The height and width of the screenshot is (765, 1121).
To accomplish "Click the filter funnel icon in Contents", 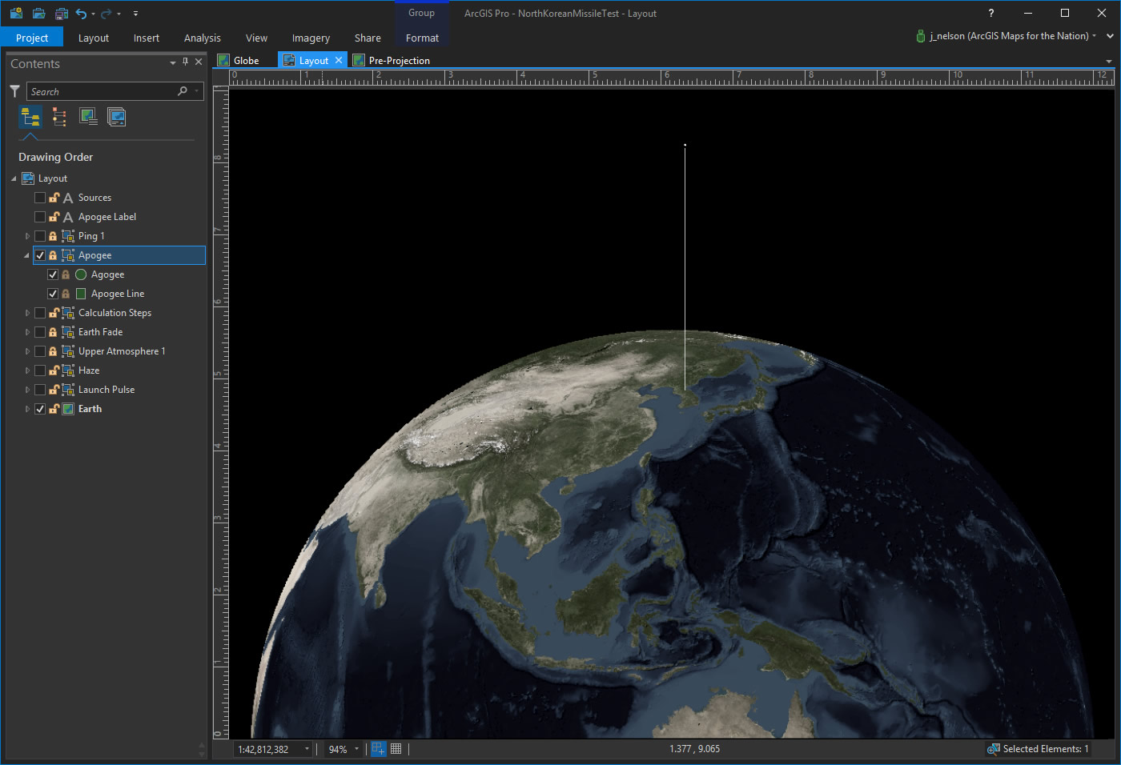I will coord(14,91).
